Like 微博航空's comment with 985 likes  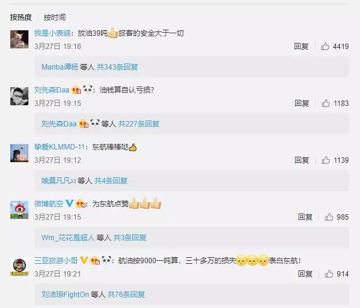(x=329, y=217)
